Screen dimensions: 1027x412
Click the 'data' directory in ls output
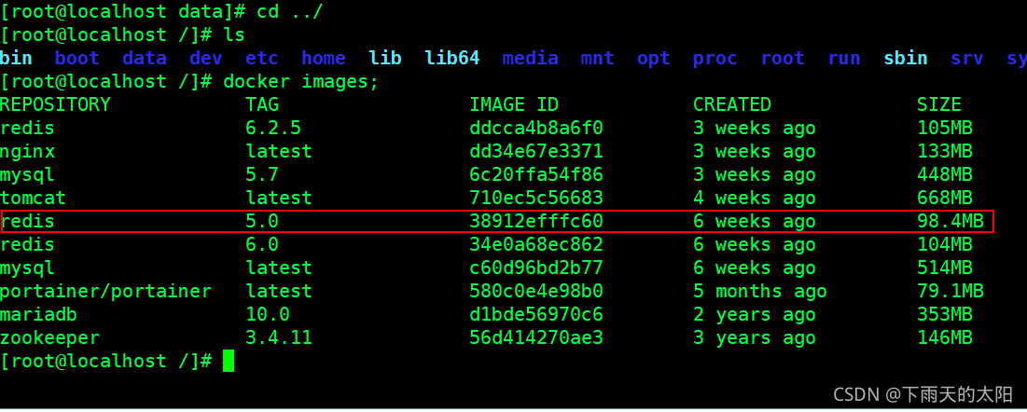[x=144, y=59]
